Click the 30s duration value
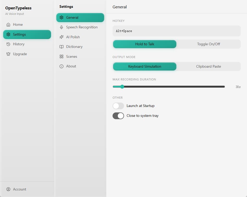Image resolution: width=247 pixels, height=197 pixels. pyautogui.click(x=238, y=87)
